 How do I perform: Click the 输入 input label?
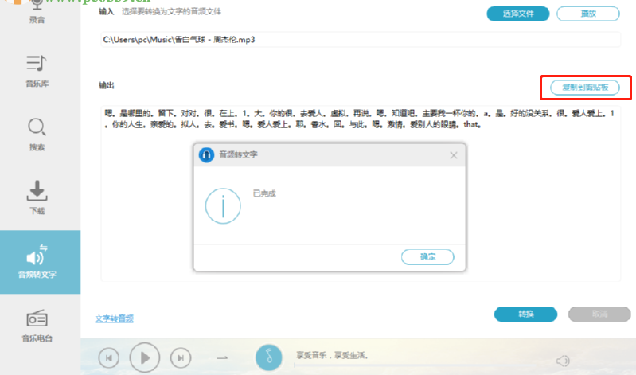click(107, 11)
